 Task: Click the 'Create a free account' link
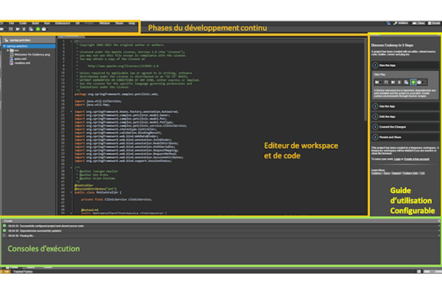click(422, 159)
